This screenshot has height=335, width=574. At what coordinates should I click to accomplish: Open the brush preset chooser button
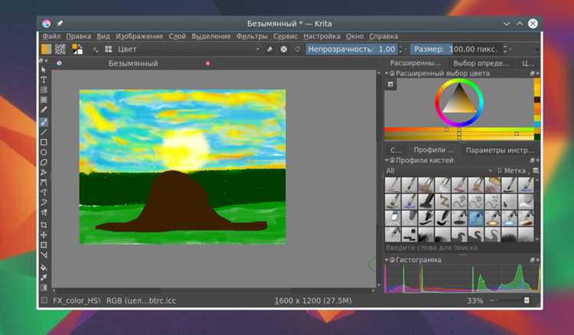coord(109,49)
